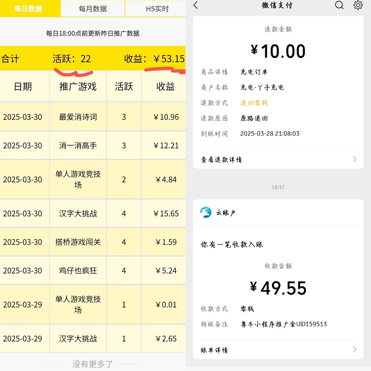
Task: Click merchant name 充电-丫子充电
Action: (x=262, y=88)
